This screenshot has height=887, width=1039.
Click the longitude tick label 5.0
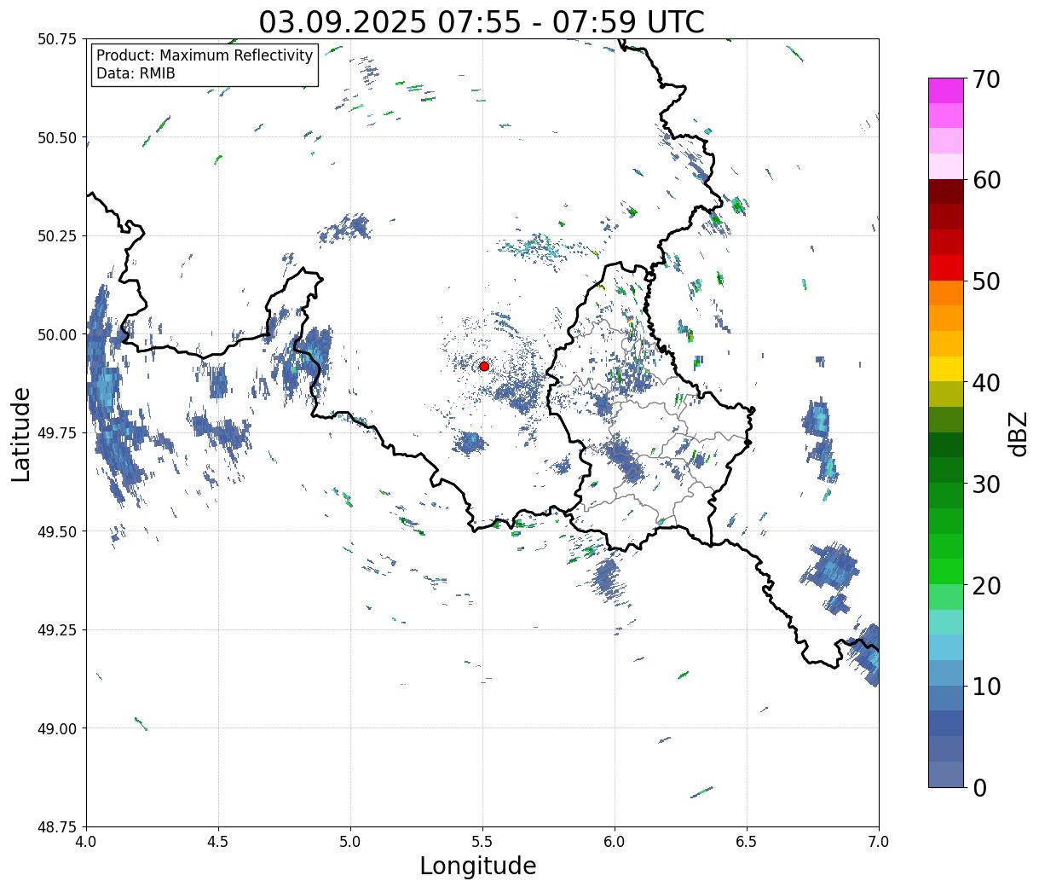350,842
